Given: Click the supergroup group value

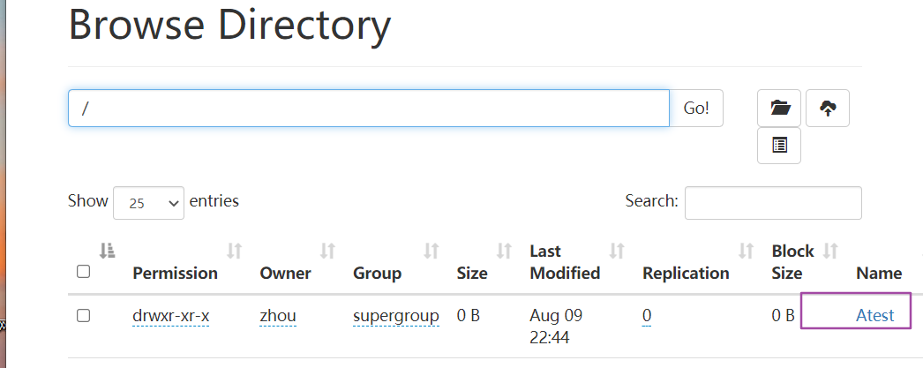Looking at the screenshot, I should [395, 315].
